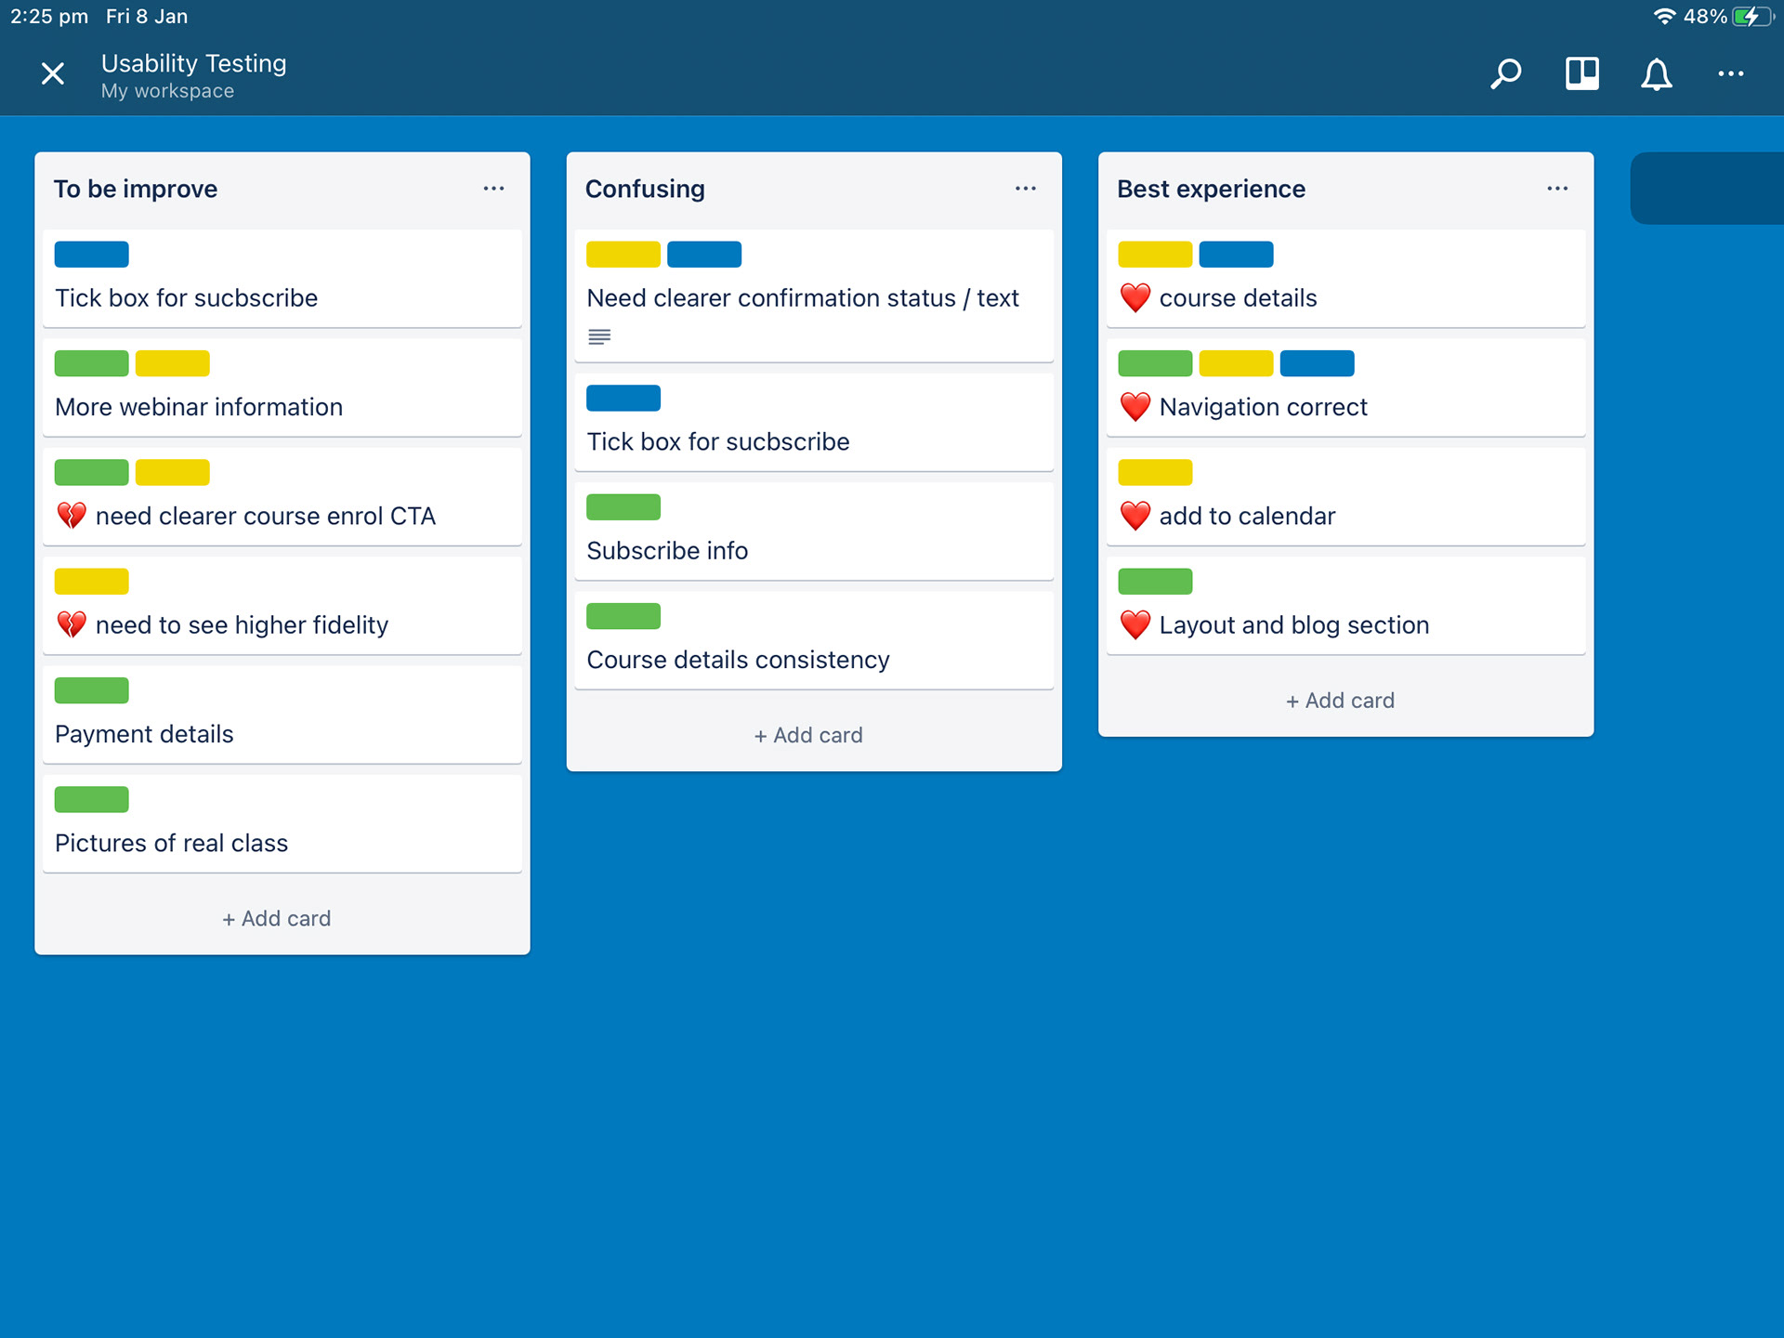Open Tick box card in Confusing list

814,422
